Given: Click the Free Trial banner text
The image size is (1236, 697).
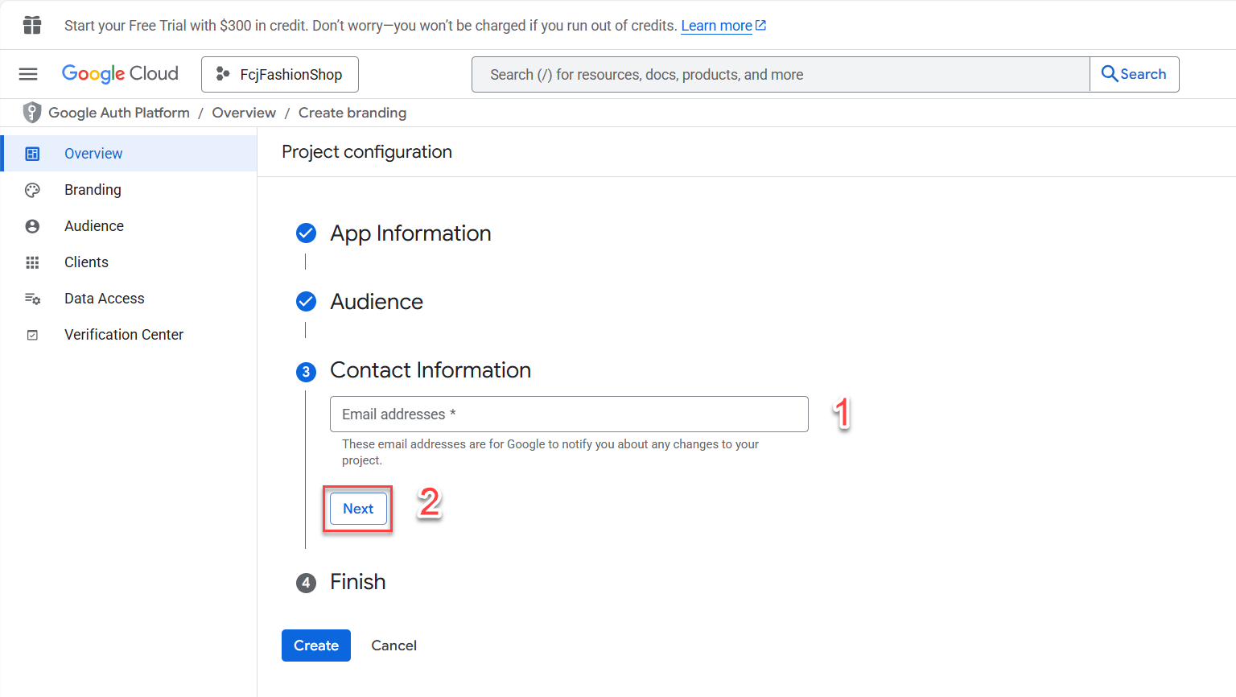Looking at the screenshot, I should 370,26.
